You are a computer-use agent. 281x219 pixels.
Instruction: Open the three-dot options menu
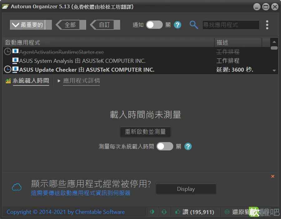pyautogui.click(x=267, y=25)
